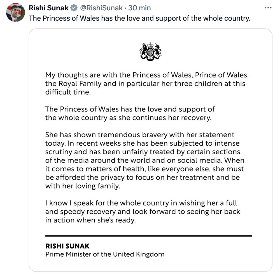This screenshot has height=274, width=280.
Task: Click the RISHI SUNAK signature line
Action: tap(67, 246)
